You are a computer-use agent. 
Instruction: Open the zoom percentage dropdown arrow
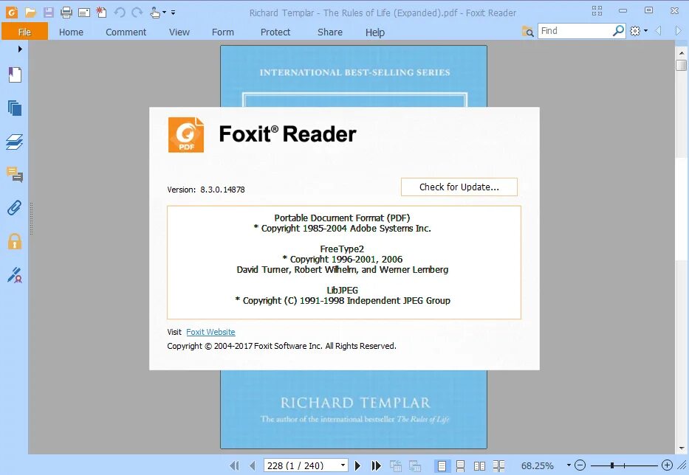pos(569,465)
